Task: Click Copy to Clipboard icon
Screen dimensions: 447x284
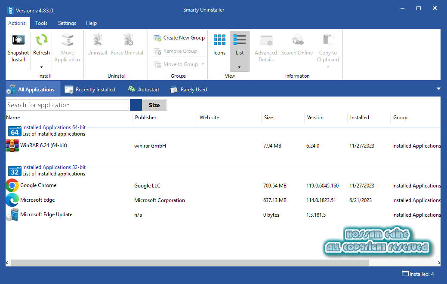Action: pyautogui.click(x=328, y=40)
